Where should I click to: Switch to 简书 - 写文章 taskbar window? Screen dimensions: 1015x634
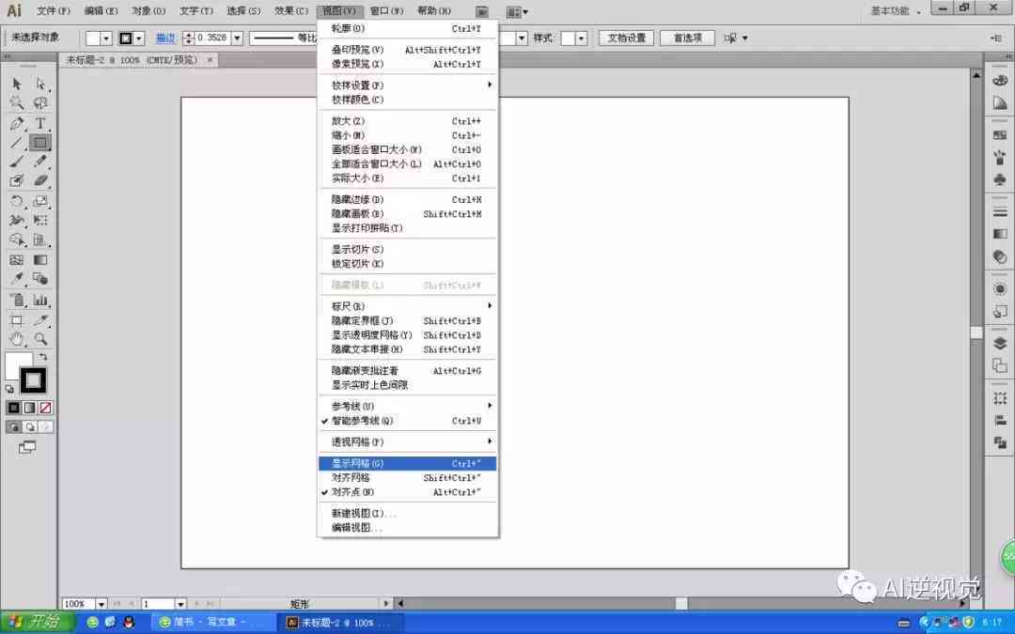pos(213,623)
